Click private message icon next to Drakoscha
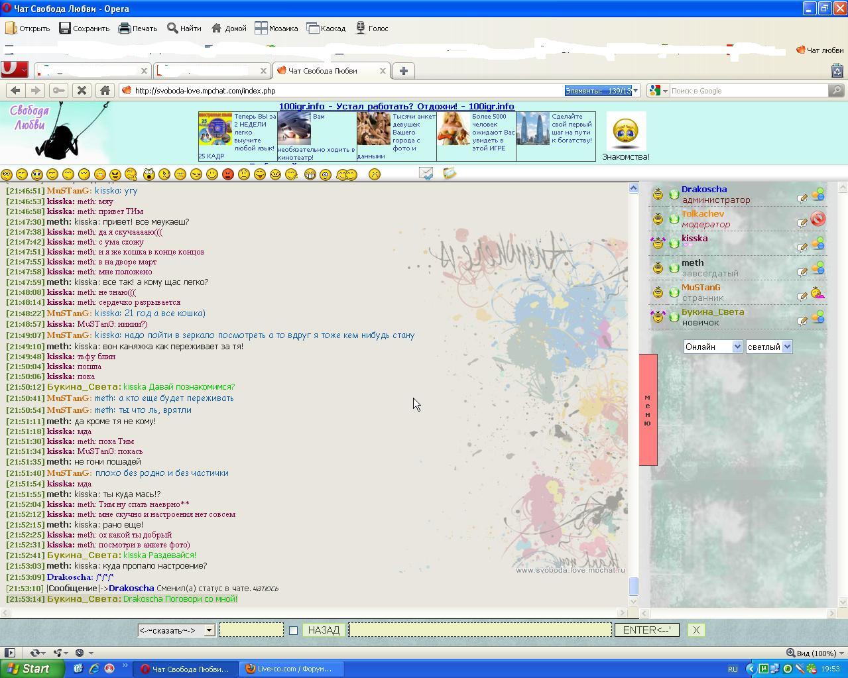The width and height of the screenshot is (848, 678). click(x=802, y=198)
